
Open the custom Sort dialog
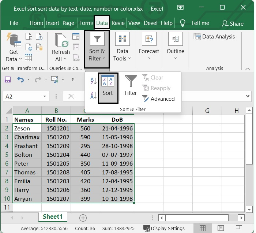tap(108, 88)
